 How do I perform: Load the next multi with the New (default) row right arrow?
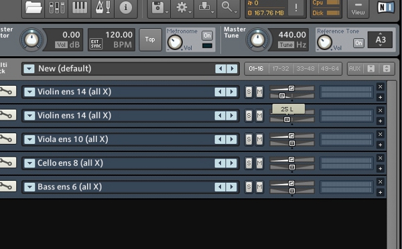(x=232, y=69)
